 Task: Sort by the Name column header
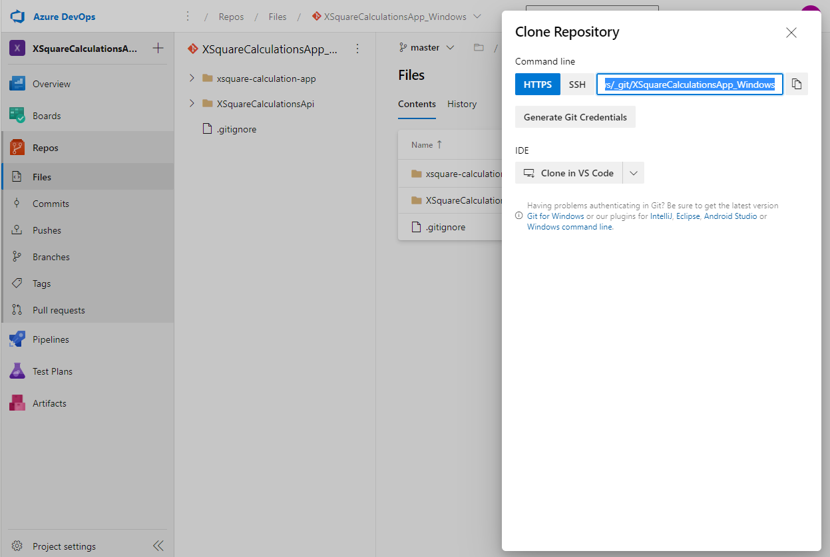point(427,144)
